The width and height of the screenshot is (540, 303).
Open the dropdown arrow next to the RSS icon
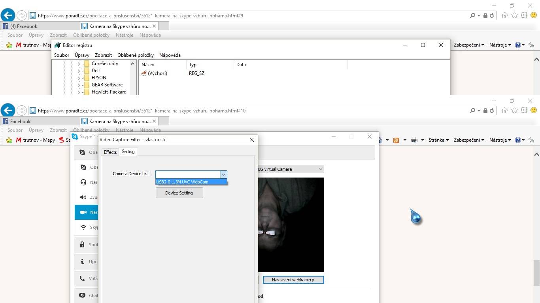pyautogui.click(x=404, y=140)
